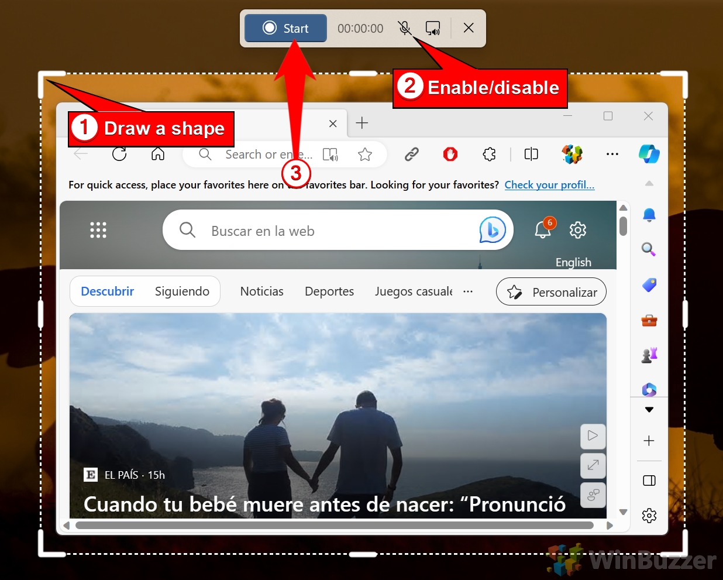Open the Deportes tab
This screenshot has height=580, width=723.
tap(329, 291)
